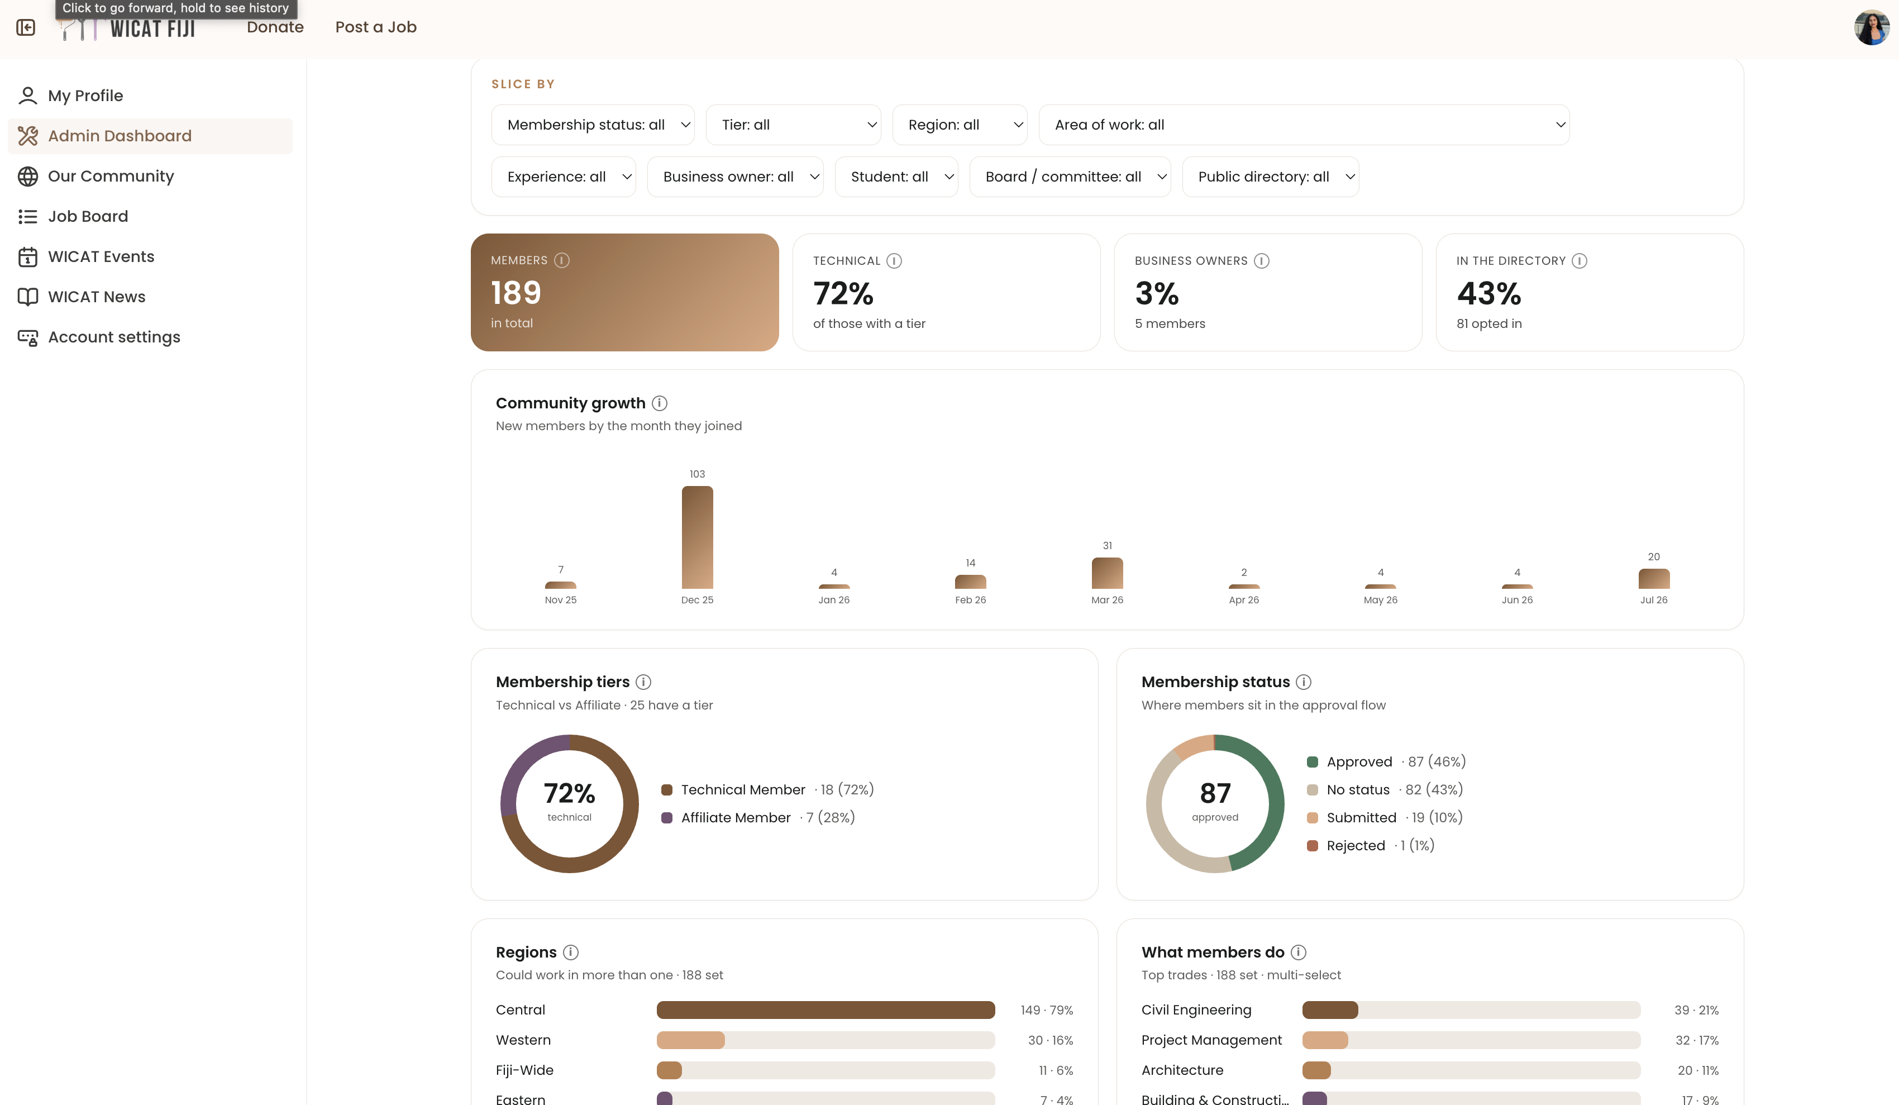Click the Feb 26 growth bar

click(x=971, y=582)
